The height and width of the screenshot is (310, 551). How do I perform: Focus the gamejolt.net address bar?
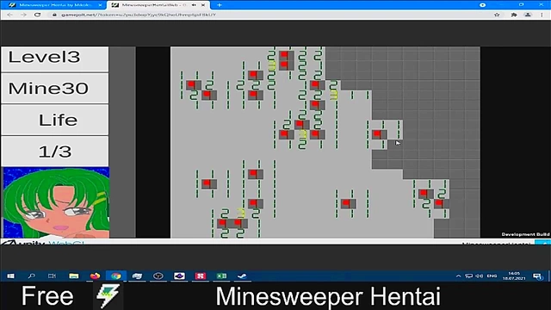tap(270, 15)
